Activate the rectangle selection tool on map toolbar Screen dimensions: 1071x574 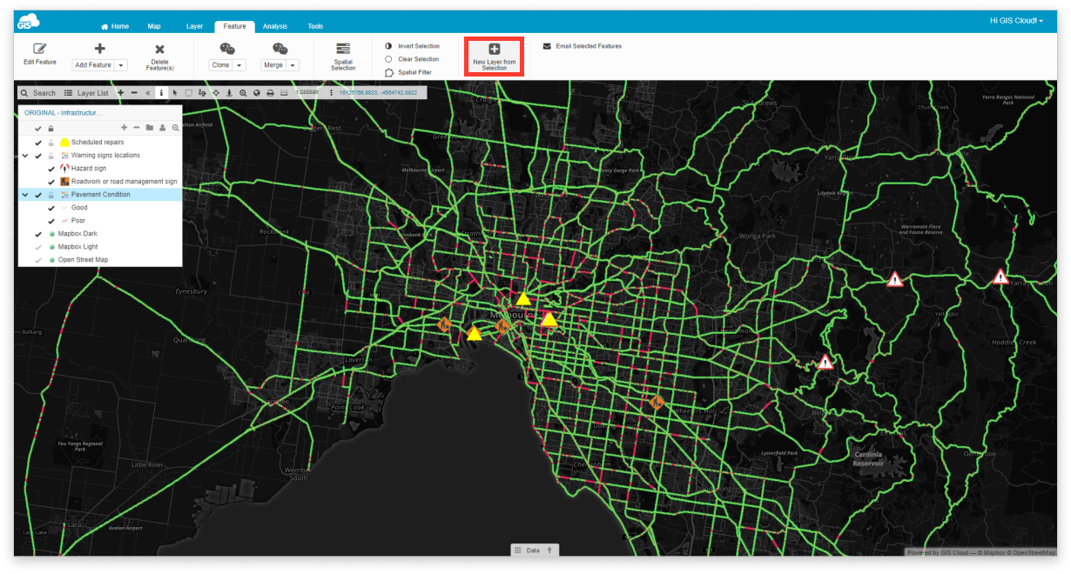[189, 92]
